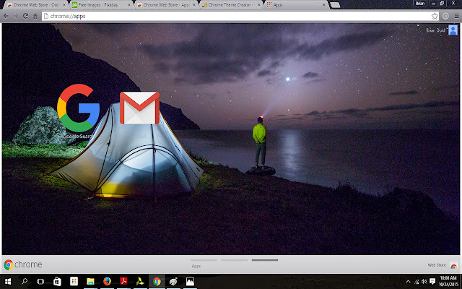The image size is (462, 289).
Task: Launch the Gmail app icon
Action: (x=139, y=108)
